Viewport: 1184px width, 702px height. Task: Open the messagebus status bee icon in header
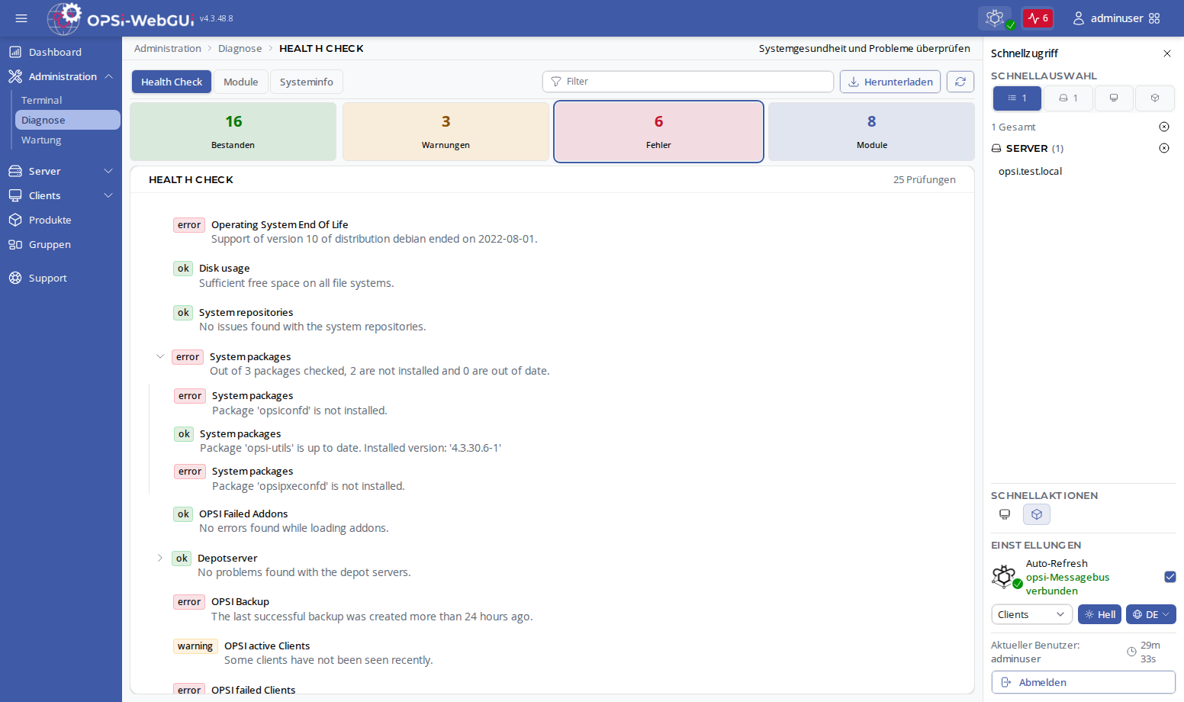(995, 18)
